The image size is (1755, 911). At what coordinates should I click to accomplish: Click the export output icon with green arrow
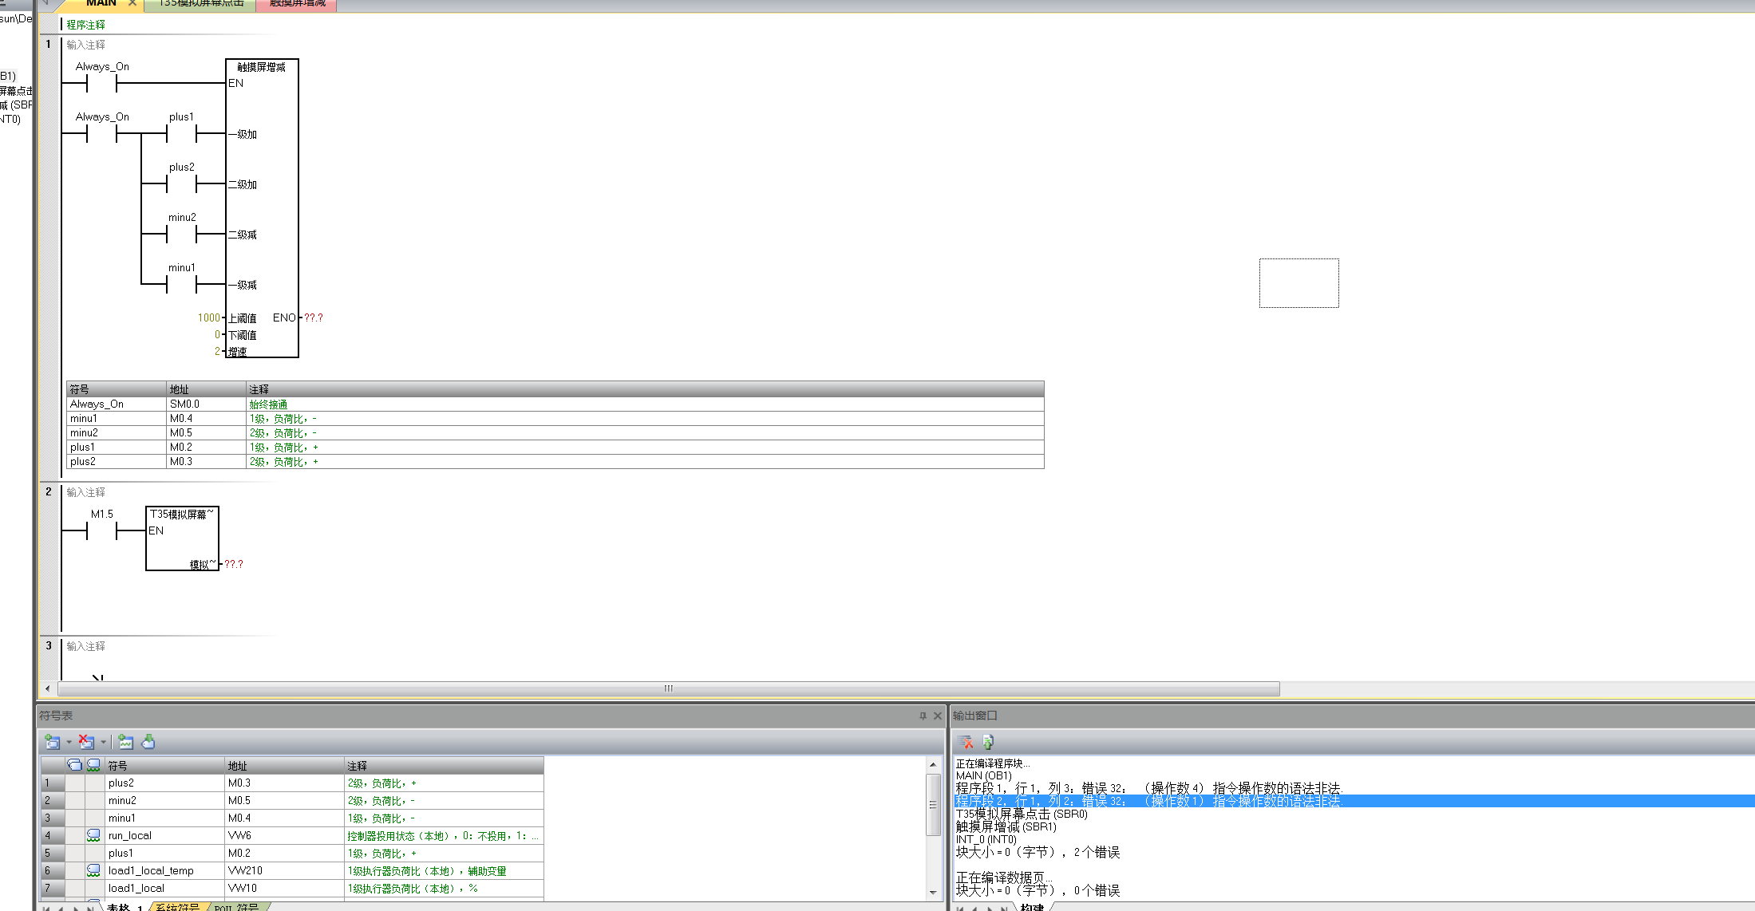988,742
